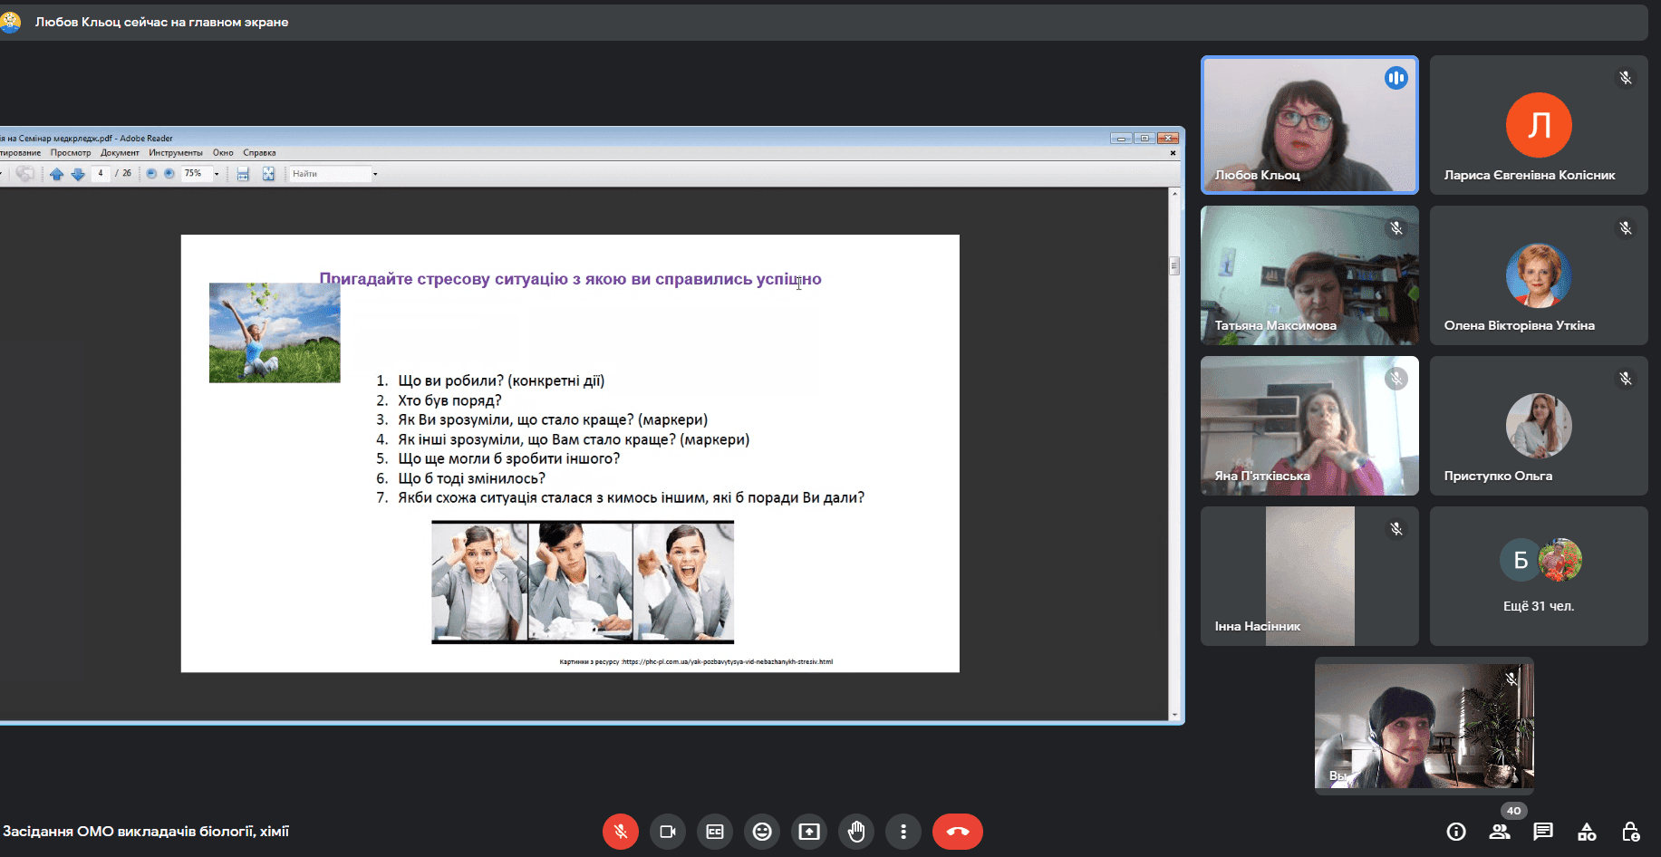Click slide title Пригадайте стресову ситуацію
The height and width of the screenshot is (857, 1661).
coord(570,279)
